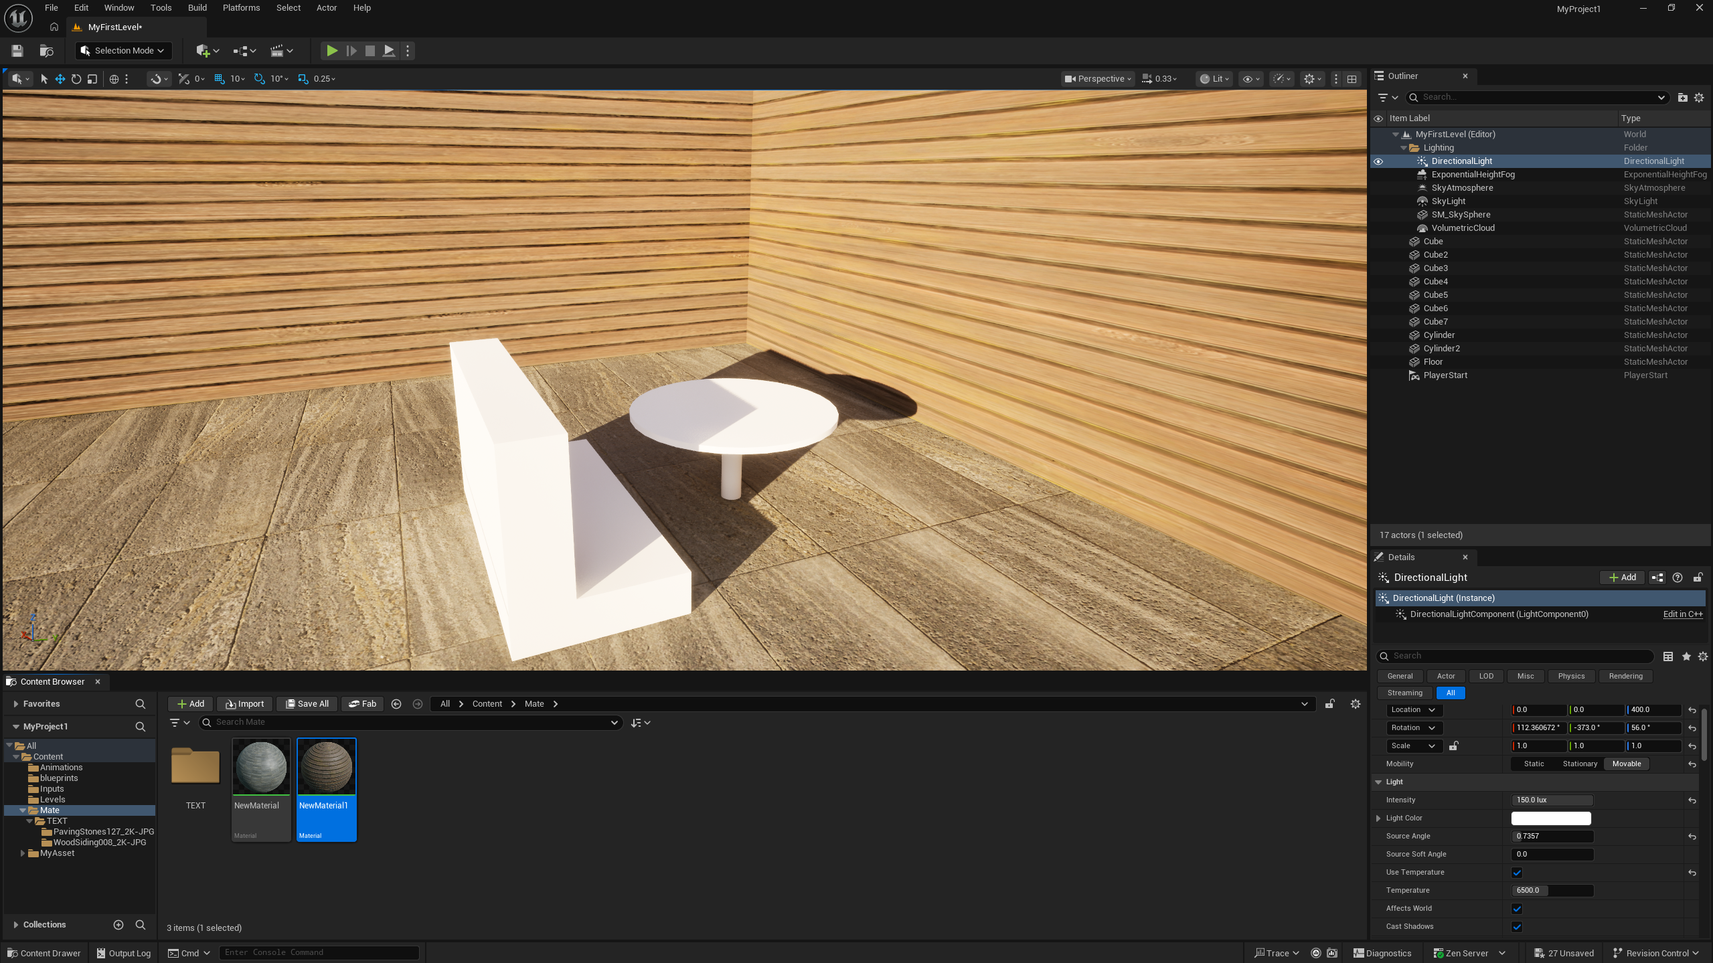The height and width of the screenshot is (963, 1713).
Task: Open the Selection Mode dropdown
Action: (123, 51)
